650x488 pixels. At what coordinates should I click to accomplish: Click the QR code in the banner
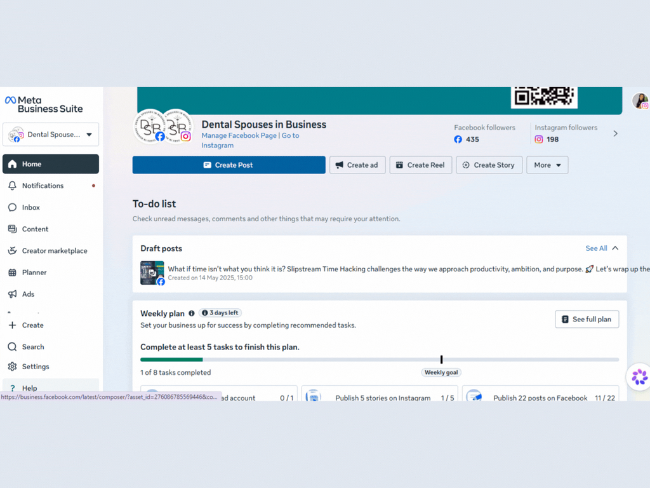(x=544, y=97)
